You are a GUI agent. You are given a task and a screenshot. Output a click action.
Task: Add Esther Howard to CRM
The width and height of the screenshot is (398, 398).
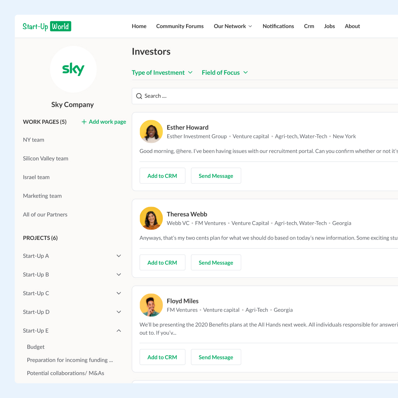pyautogui.click(x=162, y=176)
